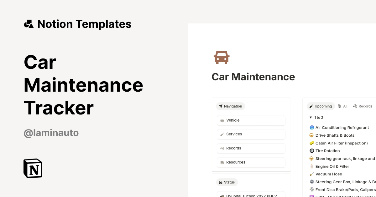376x197 pixels.
Task: Click the Tire Rotation wheel icon
Action: tap(311, 151)
